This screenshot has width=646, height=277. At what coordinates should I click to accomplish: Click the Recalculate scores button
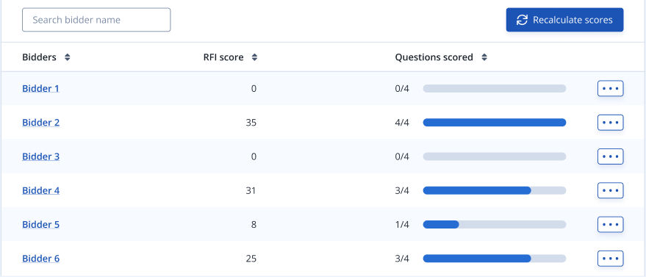[564, 20]
